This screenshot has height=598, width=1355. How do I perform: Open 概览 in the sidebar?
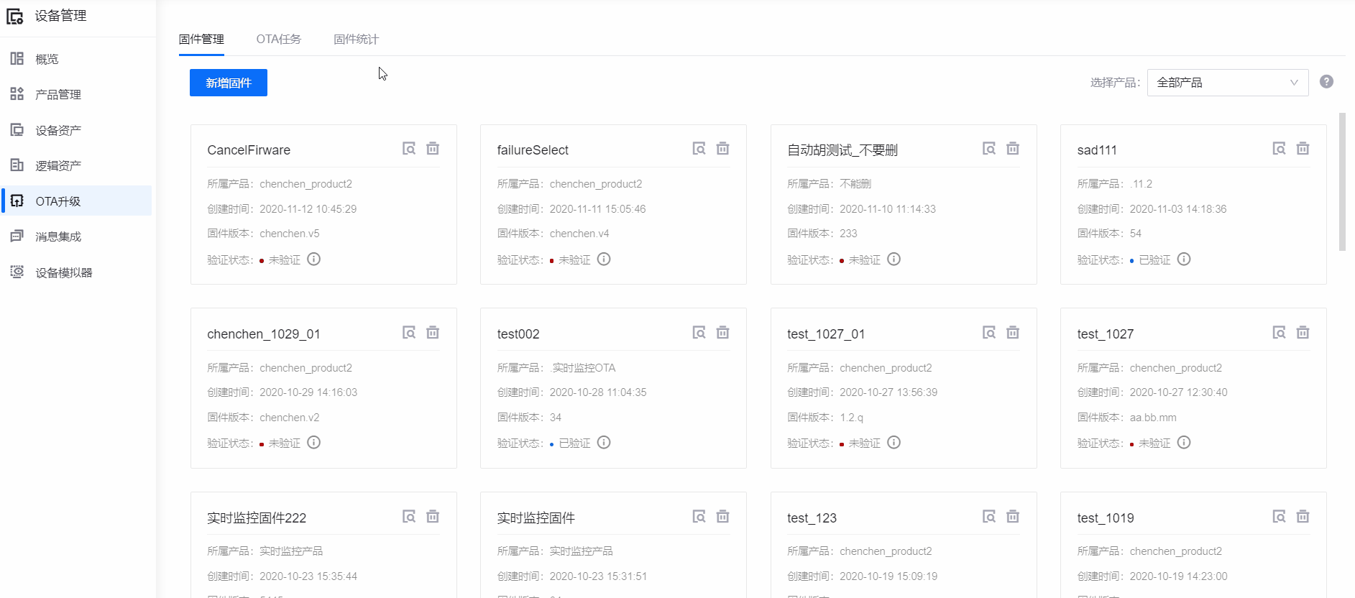coord(47,59)
